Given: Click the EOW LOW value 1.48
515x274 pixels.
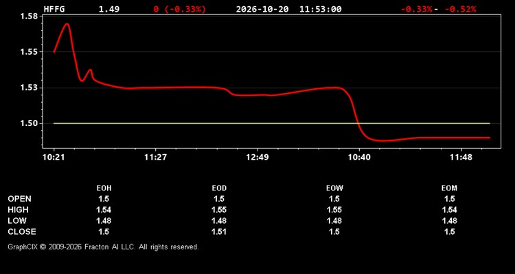Looking at the screenshot, I should tap(334, 221).
